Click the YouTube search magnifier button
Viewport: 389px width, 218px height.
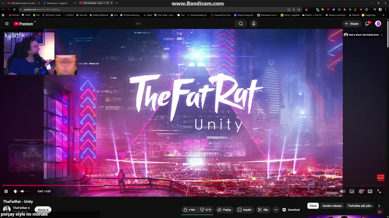coord(241,24)
